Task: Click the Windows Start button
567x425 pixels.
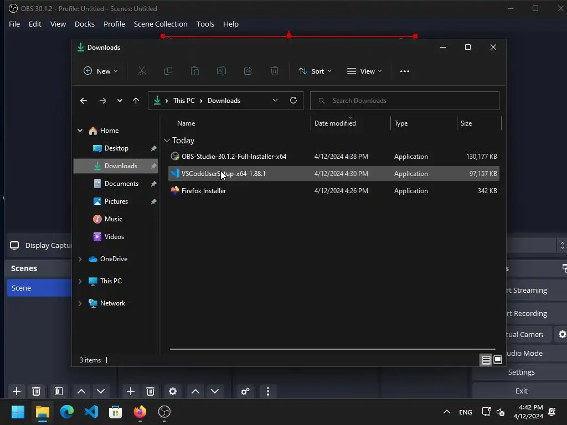Action: 18,412
